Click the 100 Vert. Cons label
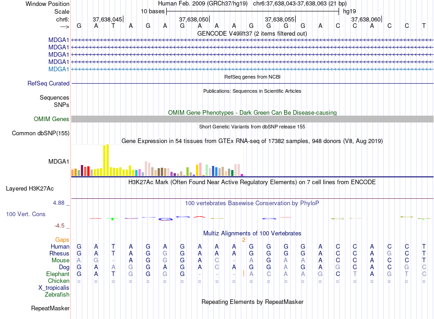 26,214
